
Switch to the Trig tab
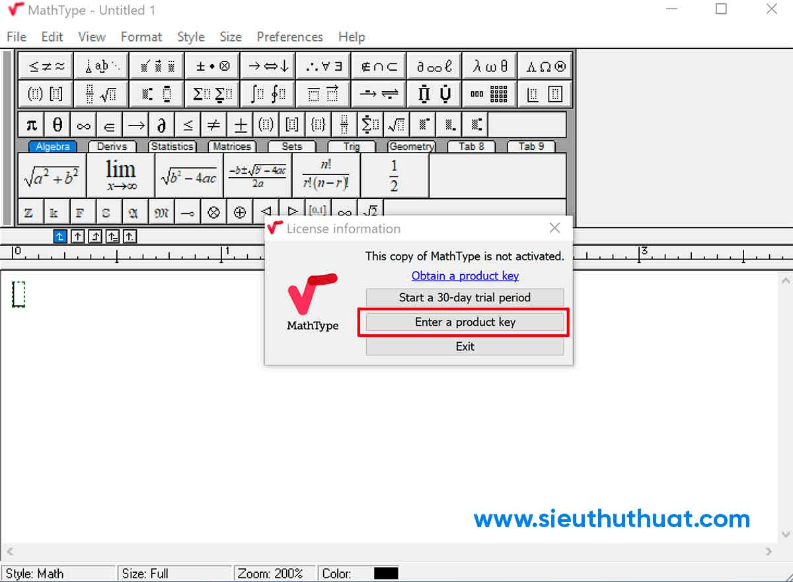click(352, 147)
